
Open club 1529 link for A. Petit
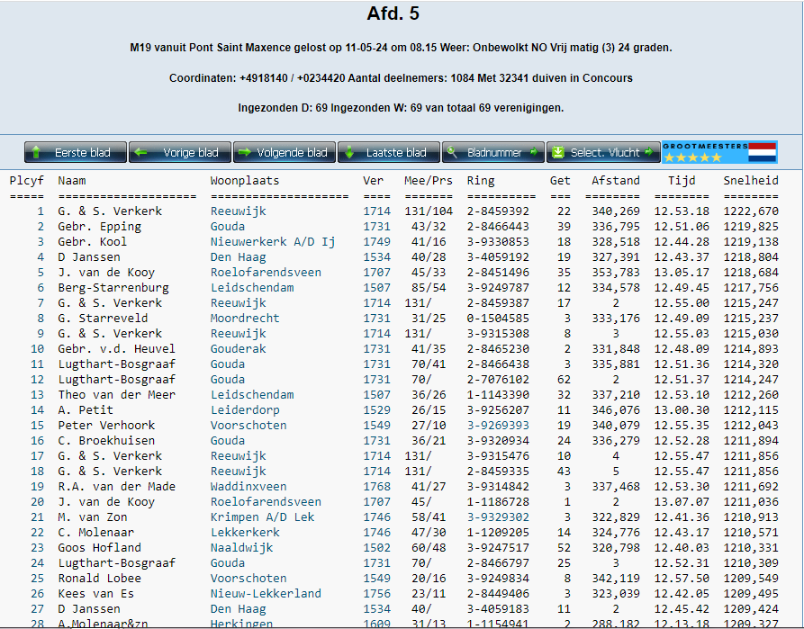pyautogui.click(x=376, y=410)
